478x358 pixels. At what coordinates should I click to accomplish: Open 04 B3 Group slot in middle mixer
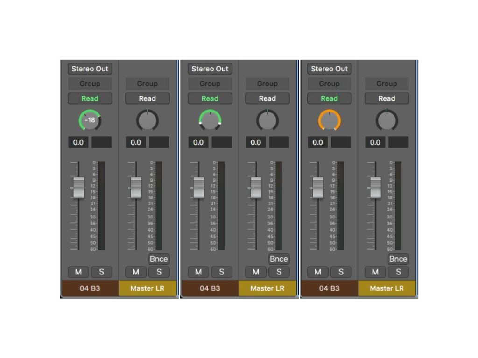click(x=210, y=84)
